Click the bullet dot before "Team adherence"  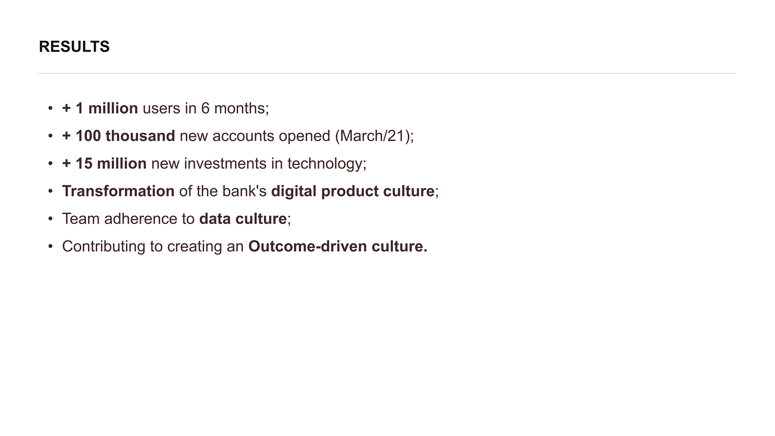(50, 219)
